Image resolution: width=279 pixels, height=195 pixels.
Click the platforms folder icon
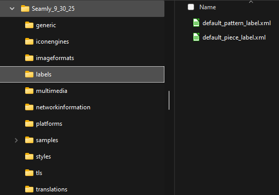point(29,124)
